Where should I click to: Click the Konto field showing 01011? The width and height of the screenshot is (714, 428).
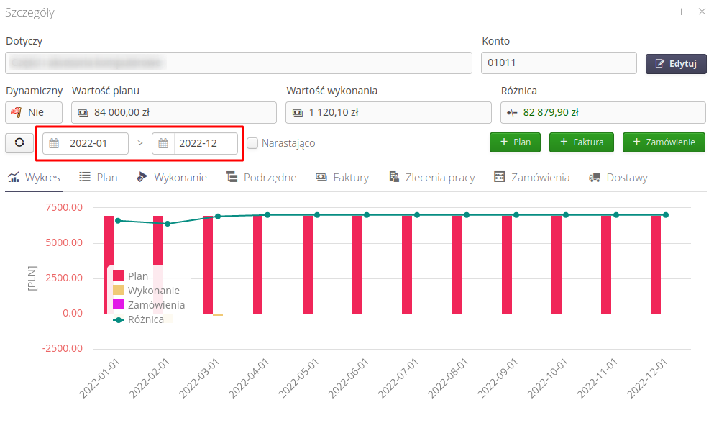tap(559, 63)
